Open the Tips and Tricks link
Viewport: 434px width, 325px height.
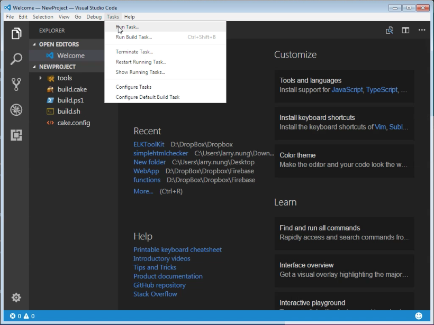155,267
